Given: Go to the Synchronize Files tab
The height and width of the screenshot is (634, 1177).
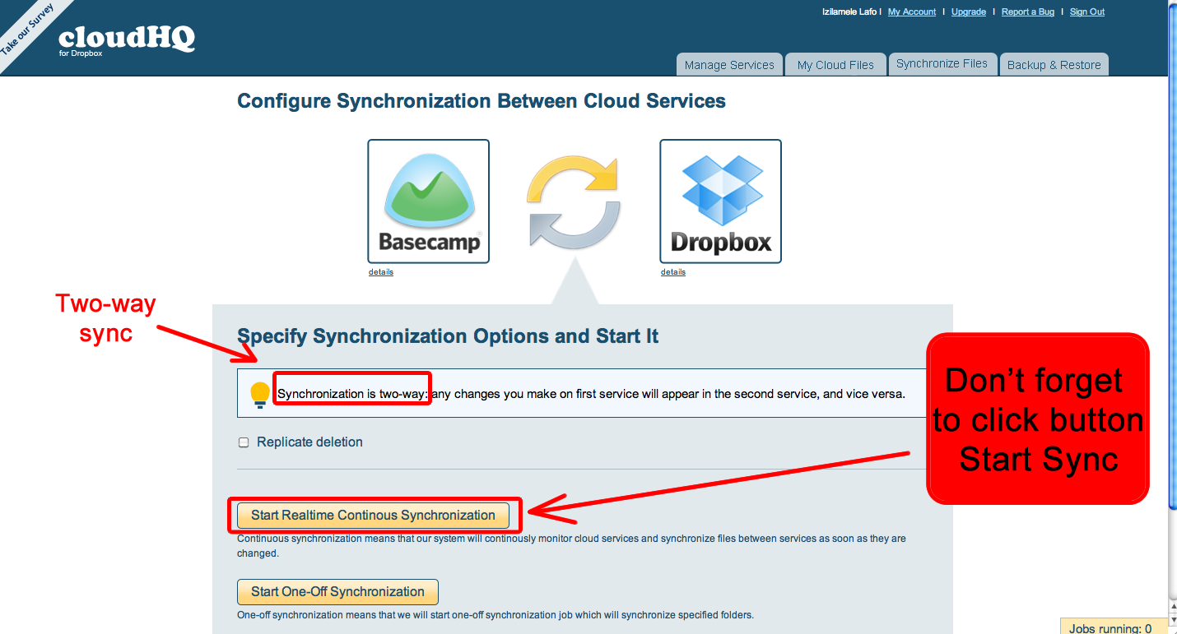Looking at the screenshot, I should click(942, 63).
